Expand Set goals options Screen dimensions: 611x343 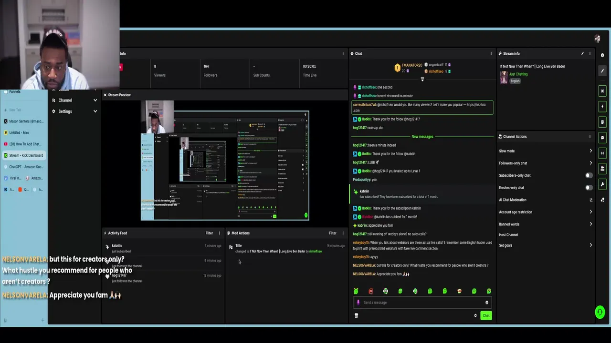point(591,245)
